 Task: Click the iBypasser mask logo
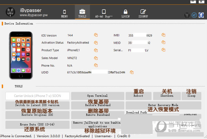click(x=10, y=12)
